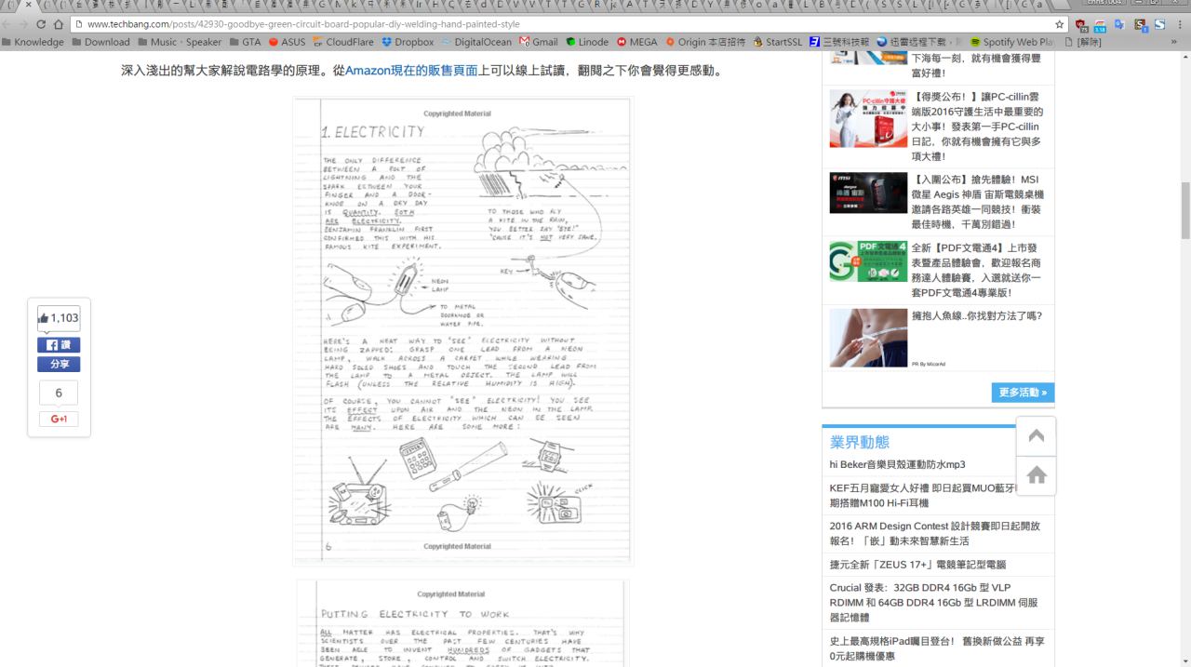The height and width of the screenshot is (667, 1191).
Task: Click Amazon現在的販售頁面 link
Action: click(x=411, y=71)
